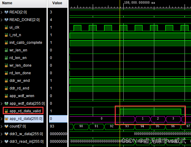Select the rd_len_done signal name
The width and height of the screenshot is (191, 147).
point(21,73)
